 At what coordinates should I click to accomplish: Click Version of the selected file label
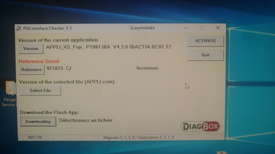point(67,82)
